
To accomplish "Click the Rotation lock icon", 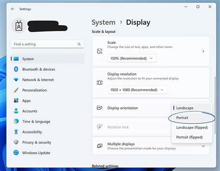I will (99, 127).
